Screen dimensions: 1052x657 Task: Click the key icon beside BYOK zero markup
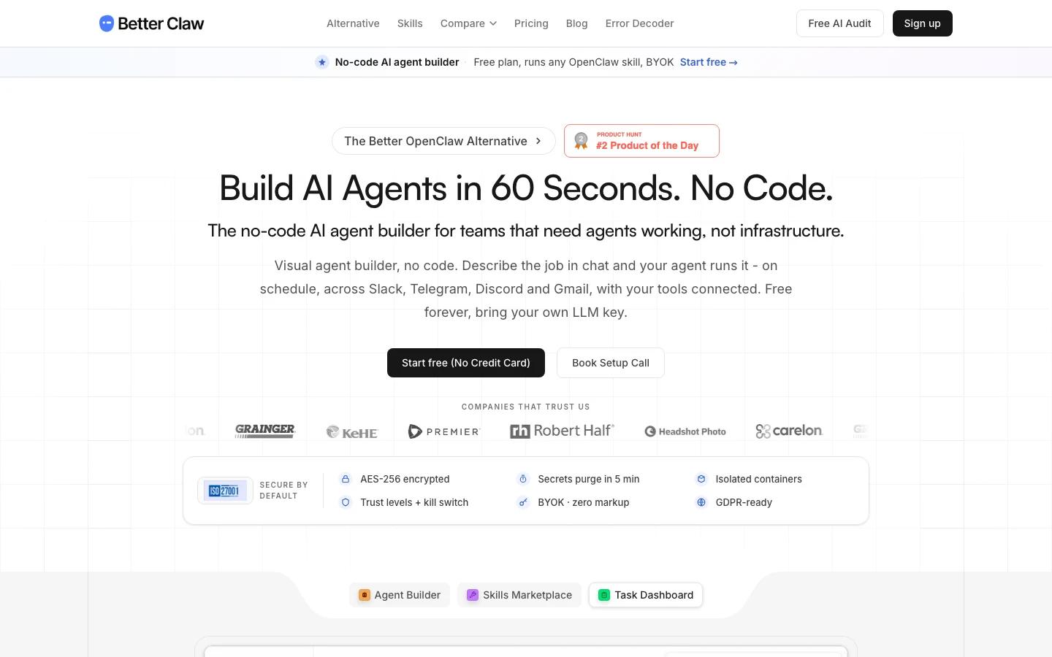click(523, 502)
